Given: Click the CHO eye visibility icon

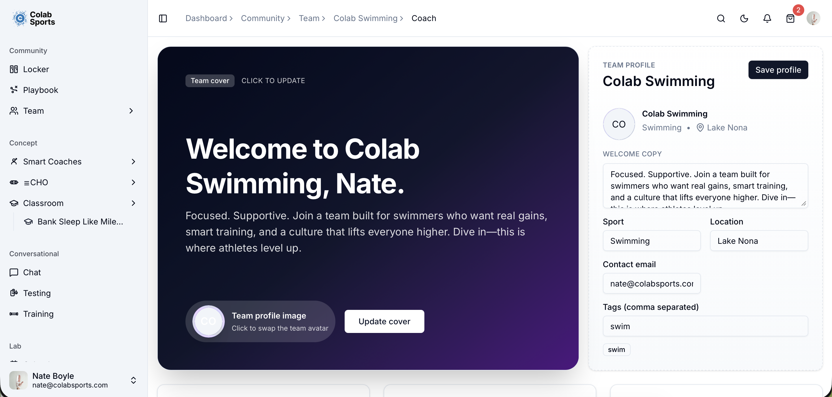Looking at the screenshot, I should click(x=14, y=182).
